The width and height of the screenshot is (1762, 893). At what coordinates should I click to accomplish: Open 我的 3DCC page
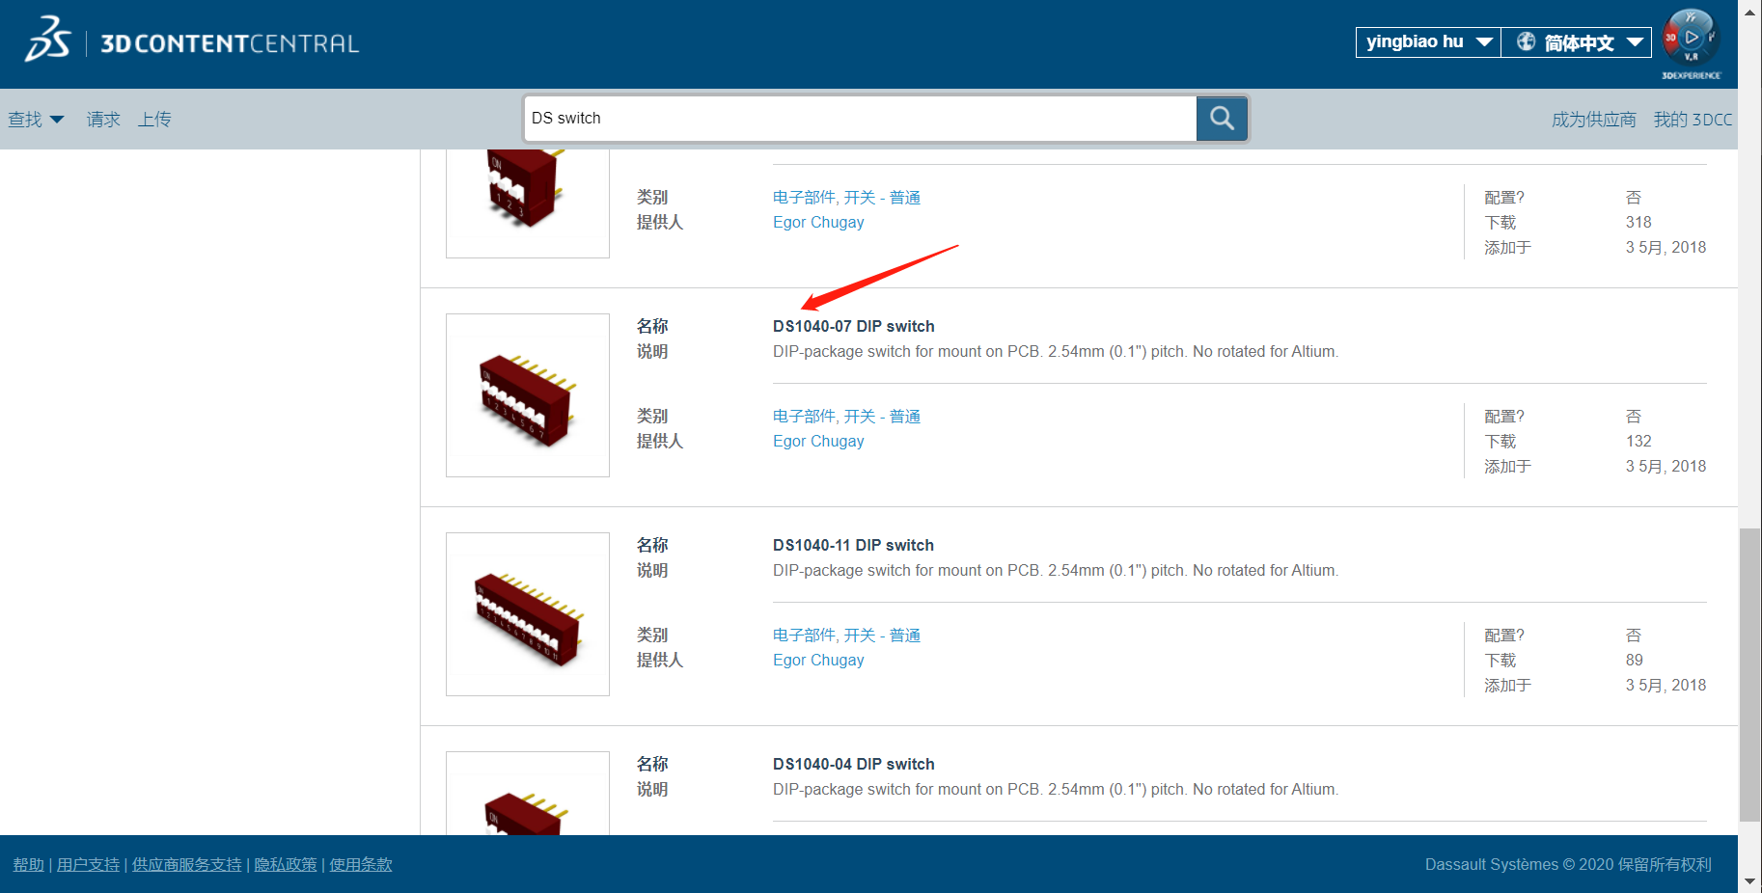1693,120
